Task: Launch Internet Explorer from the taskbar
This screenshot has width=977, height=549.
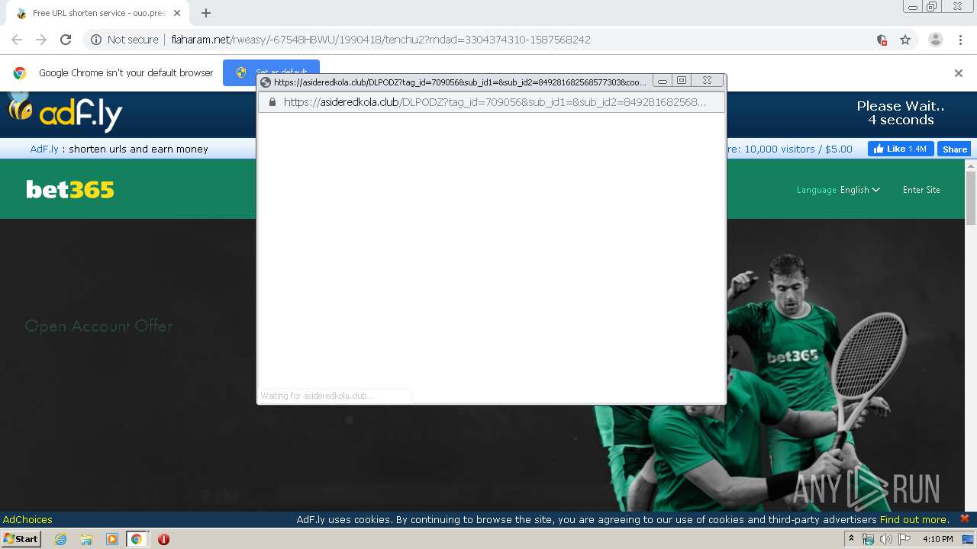Action: pos(60,539)
